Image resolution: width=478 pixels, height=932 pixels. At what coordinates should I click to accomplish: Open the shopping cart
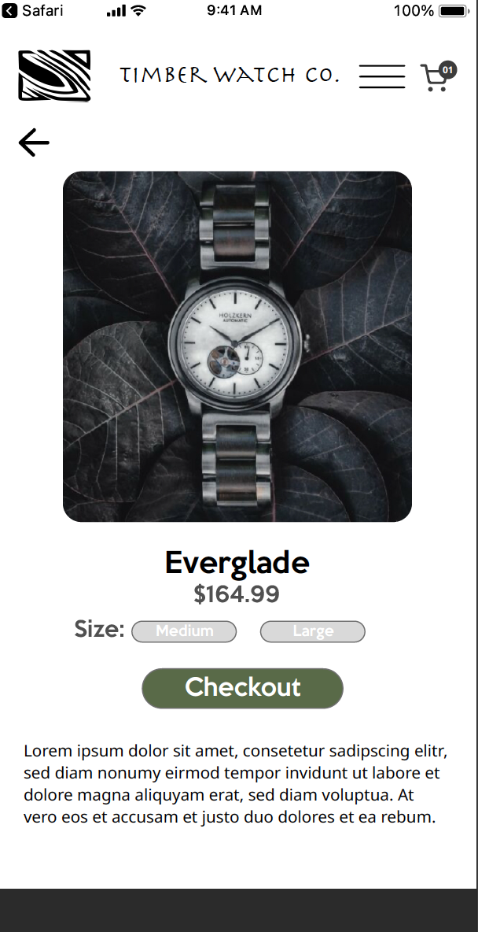(x=435, y=78)
